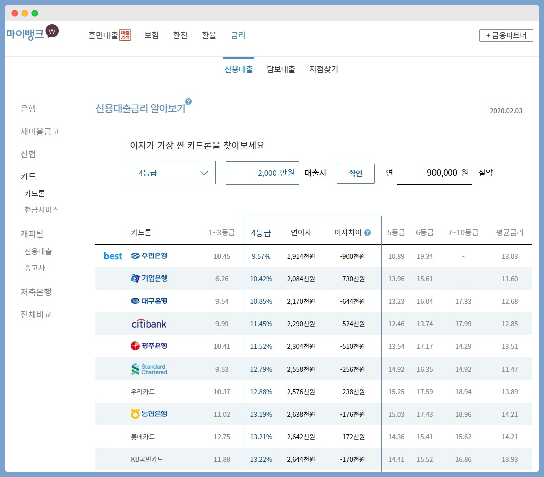Click the 13.03 average rate cell
The width and height of the screenshot is (544, 477).
[x=510, y=256]
